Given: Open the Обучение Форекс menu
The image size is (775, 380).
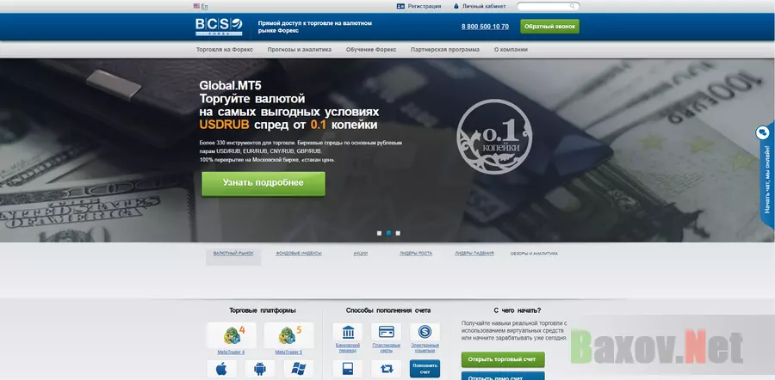Looking at the screenshot, I should click(x=371, y=50).
